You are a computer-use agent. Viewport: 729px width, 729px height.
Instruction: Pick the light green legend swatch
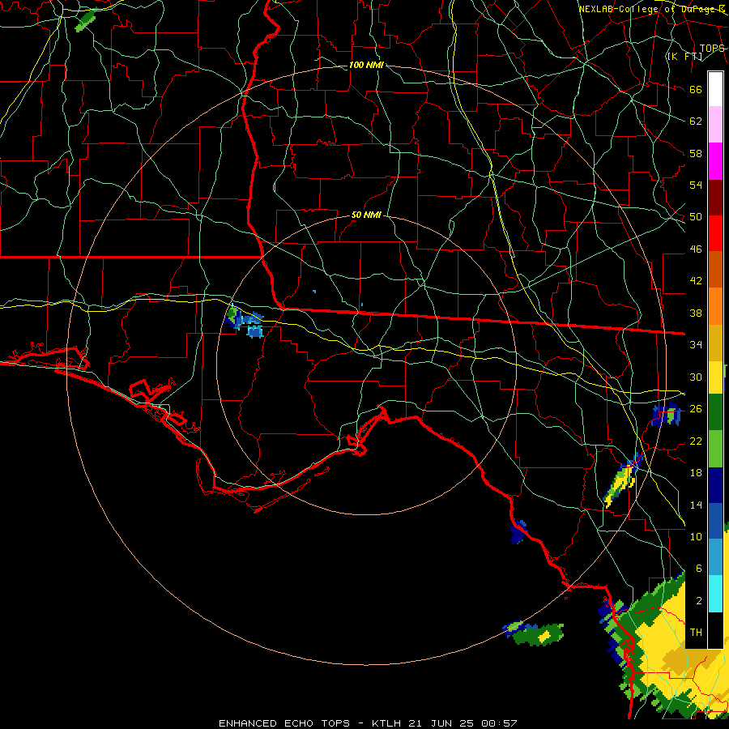715,449
